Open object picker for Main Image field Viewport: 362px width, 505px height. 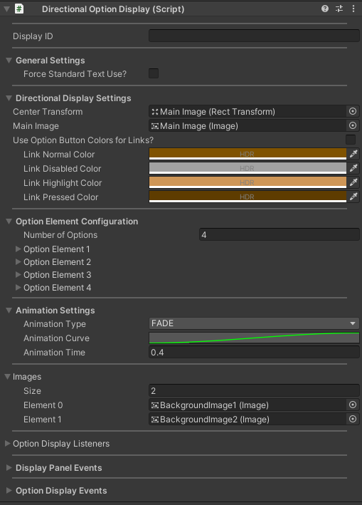pyautogui.click(x=353, y=125)
